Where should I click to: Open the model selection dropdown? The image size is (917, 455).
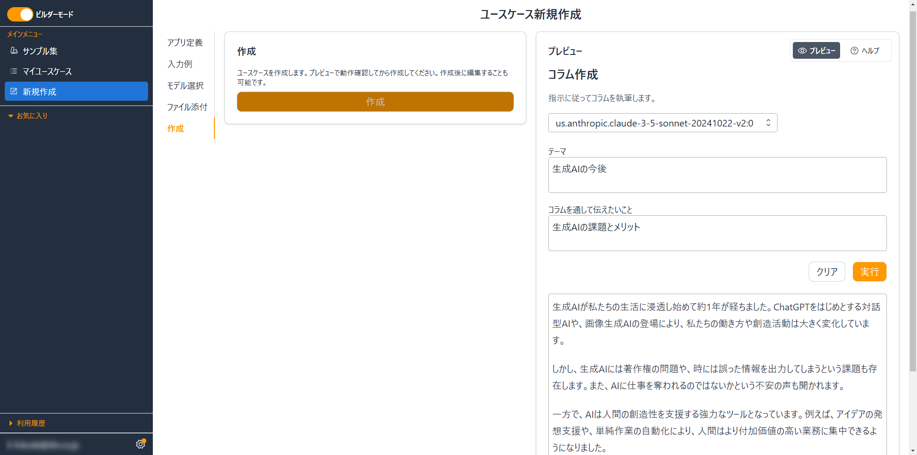tap(663, 123)
